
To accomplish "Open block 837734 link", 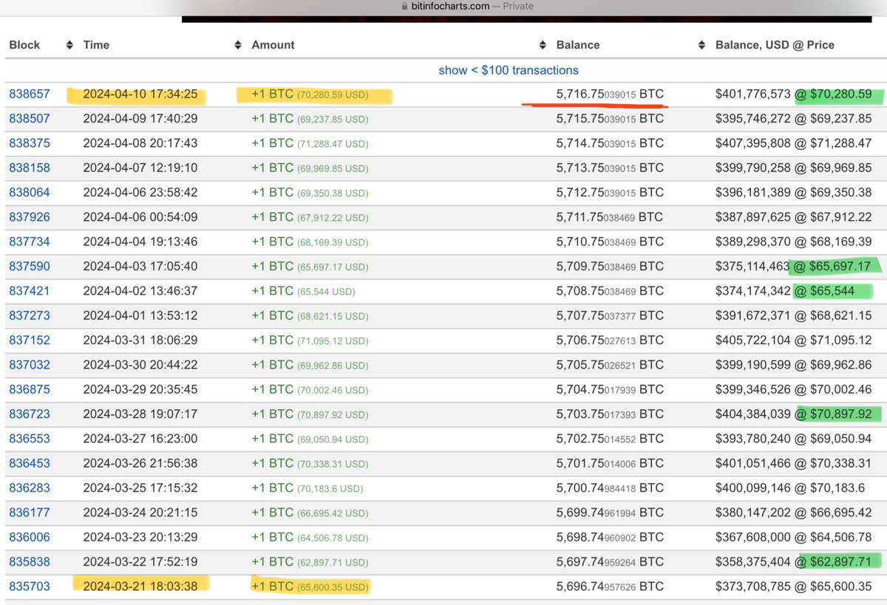I will [30, 242].
